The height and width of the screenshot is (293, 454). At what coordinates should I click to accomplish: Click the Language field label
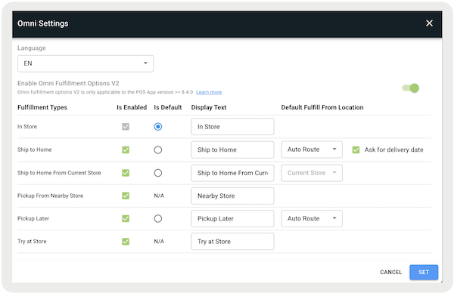pos(32,48)
